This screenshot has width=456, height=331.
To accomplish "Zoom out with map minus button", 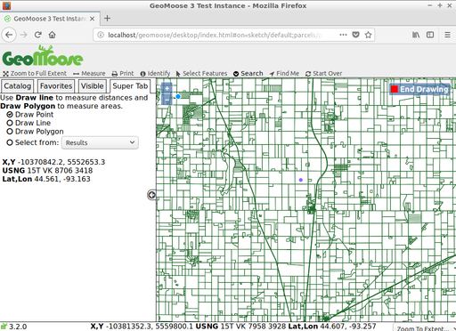I will [x=167, y=100].
